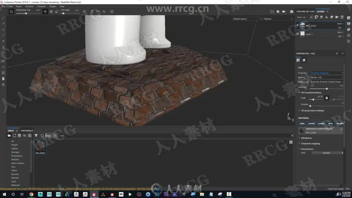Remove Substance material with its X button
The image size is (352, 198).
[342, 129]
